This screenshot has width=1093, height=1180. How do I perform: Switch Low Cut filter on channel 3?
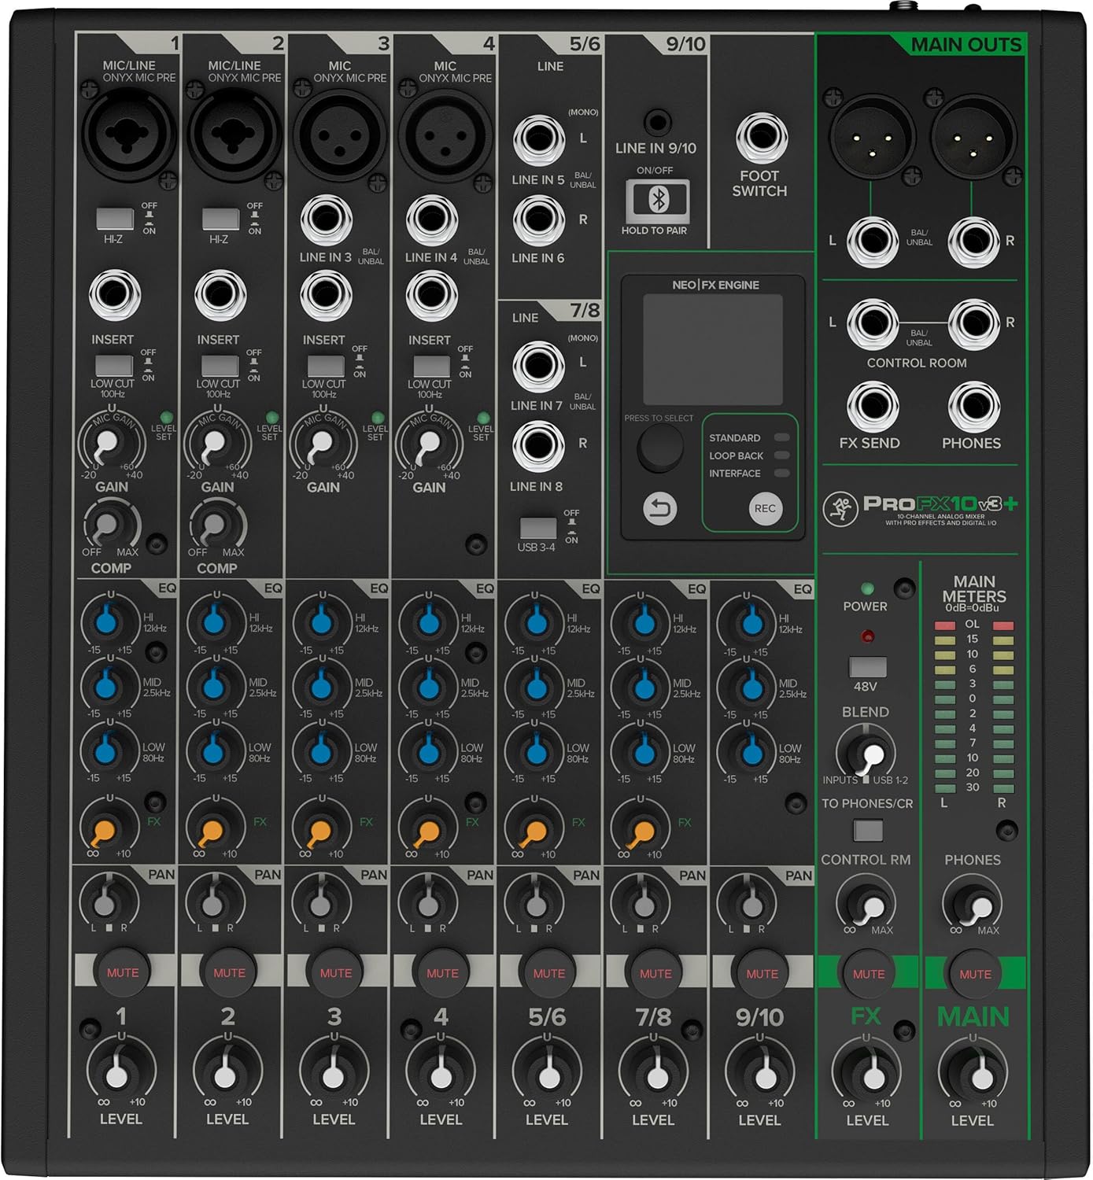(x=326, y=365)
